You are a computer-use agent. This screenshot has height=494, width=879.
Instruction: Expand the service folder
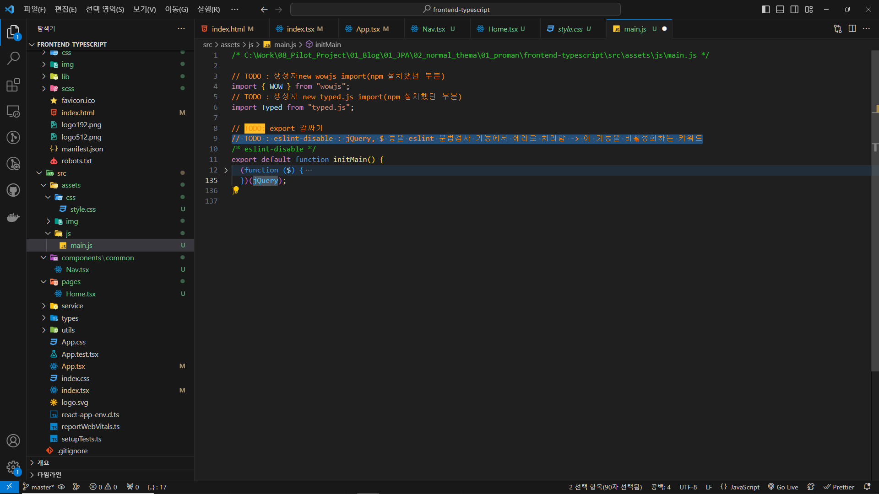pos(72,306)
